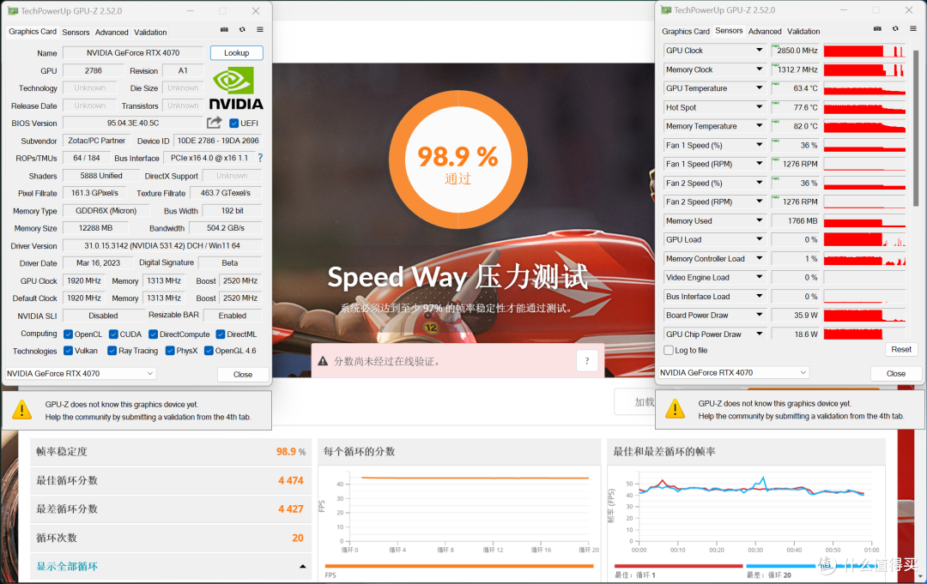This screenshot has height=584, width=927.
Task: Click the Name field showing NVIDIA GeForce RTX 4070
Action: point(133,52)
